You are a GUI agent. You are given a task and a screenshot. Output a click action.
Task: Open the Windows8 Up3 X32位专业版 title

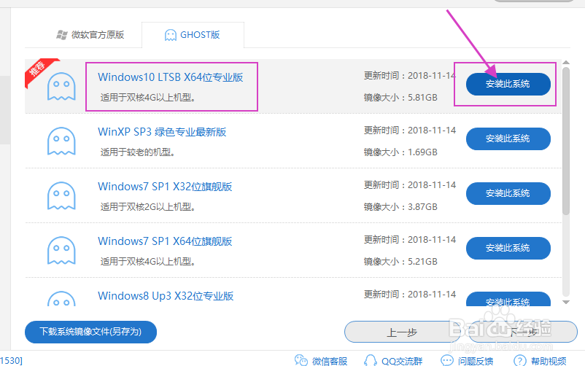tap(166, 296)
